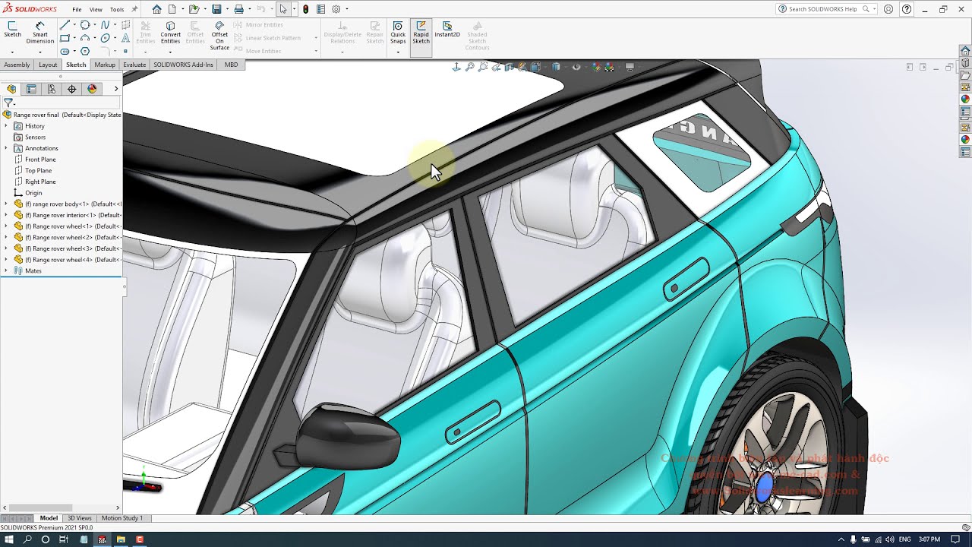Toggle Hide/Show Items eye icon

576,67
